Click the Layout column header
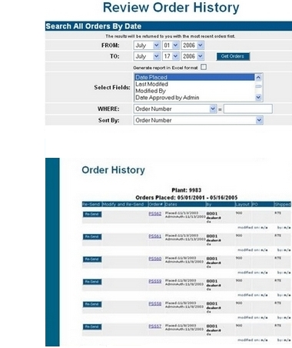The width and height of the screenshot is (292, 348). pyautogui.click(x=242, y=204)
